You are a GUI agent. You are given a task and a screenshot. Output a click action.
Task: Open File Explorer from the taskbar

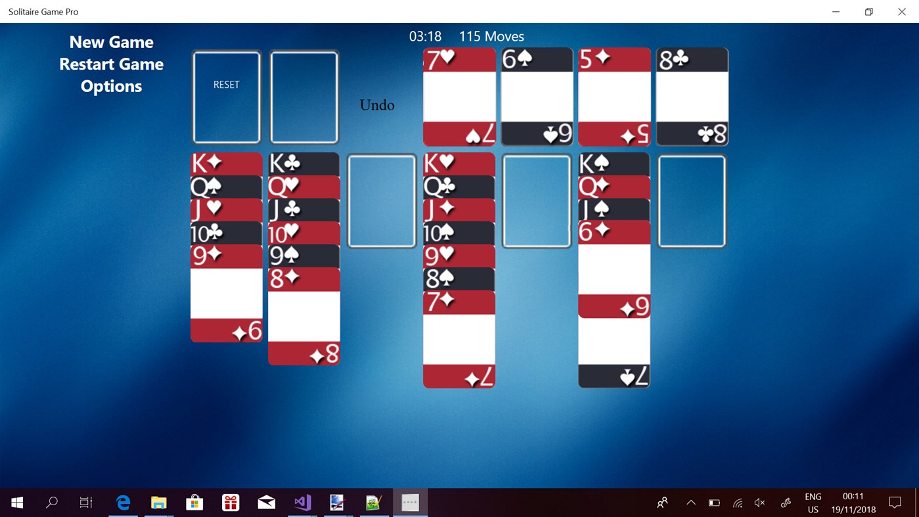click(158, 501)
